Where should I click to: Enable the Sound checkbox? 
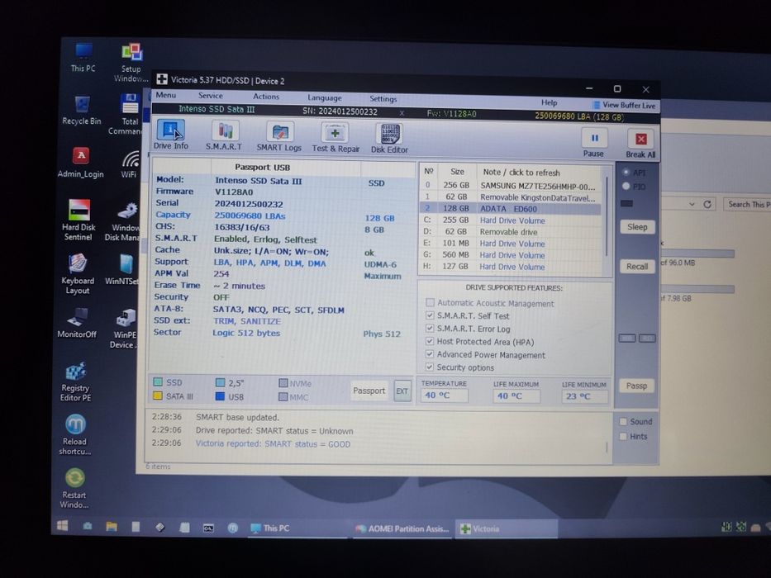(623, 421)
